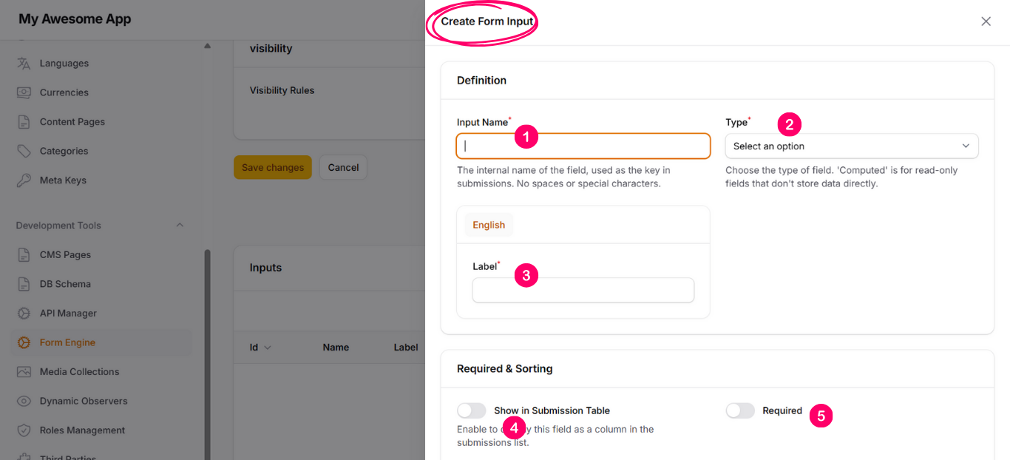Sort by the Id column chevron
The height and width of the screenshot is (460, 1010).
click(x=268, y=348)
